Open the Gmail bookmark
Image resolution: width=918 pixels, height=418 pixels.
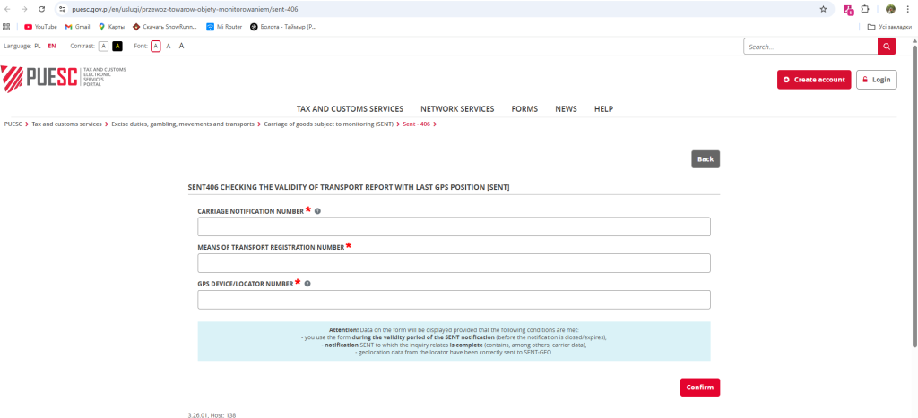pos(77,26)
